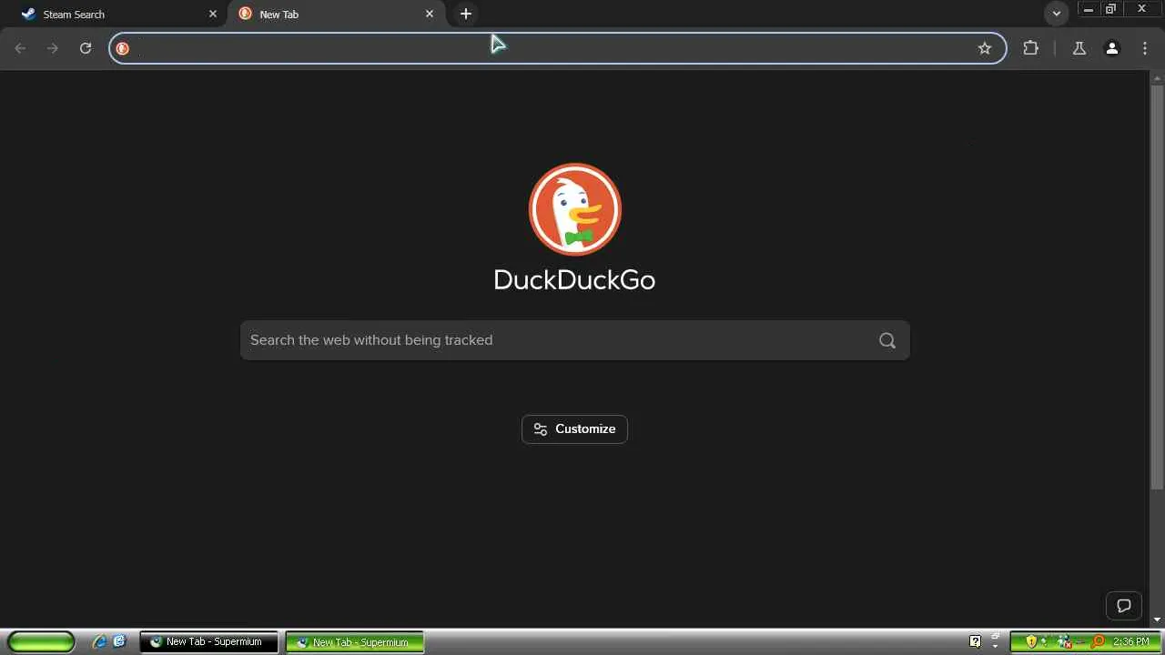Open the green Start button
1165x655 pixels.
[41, 642]
